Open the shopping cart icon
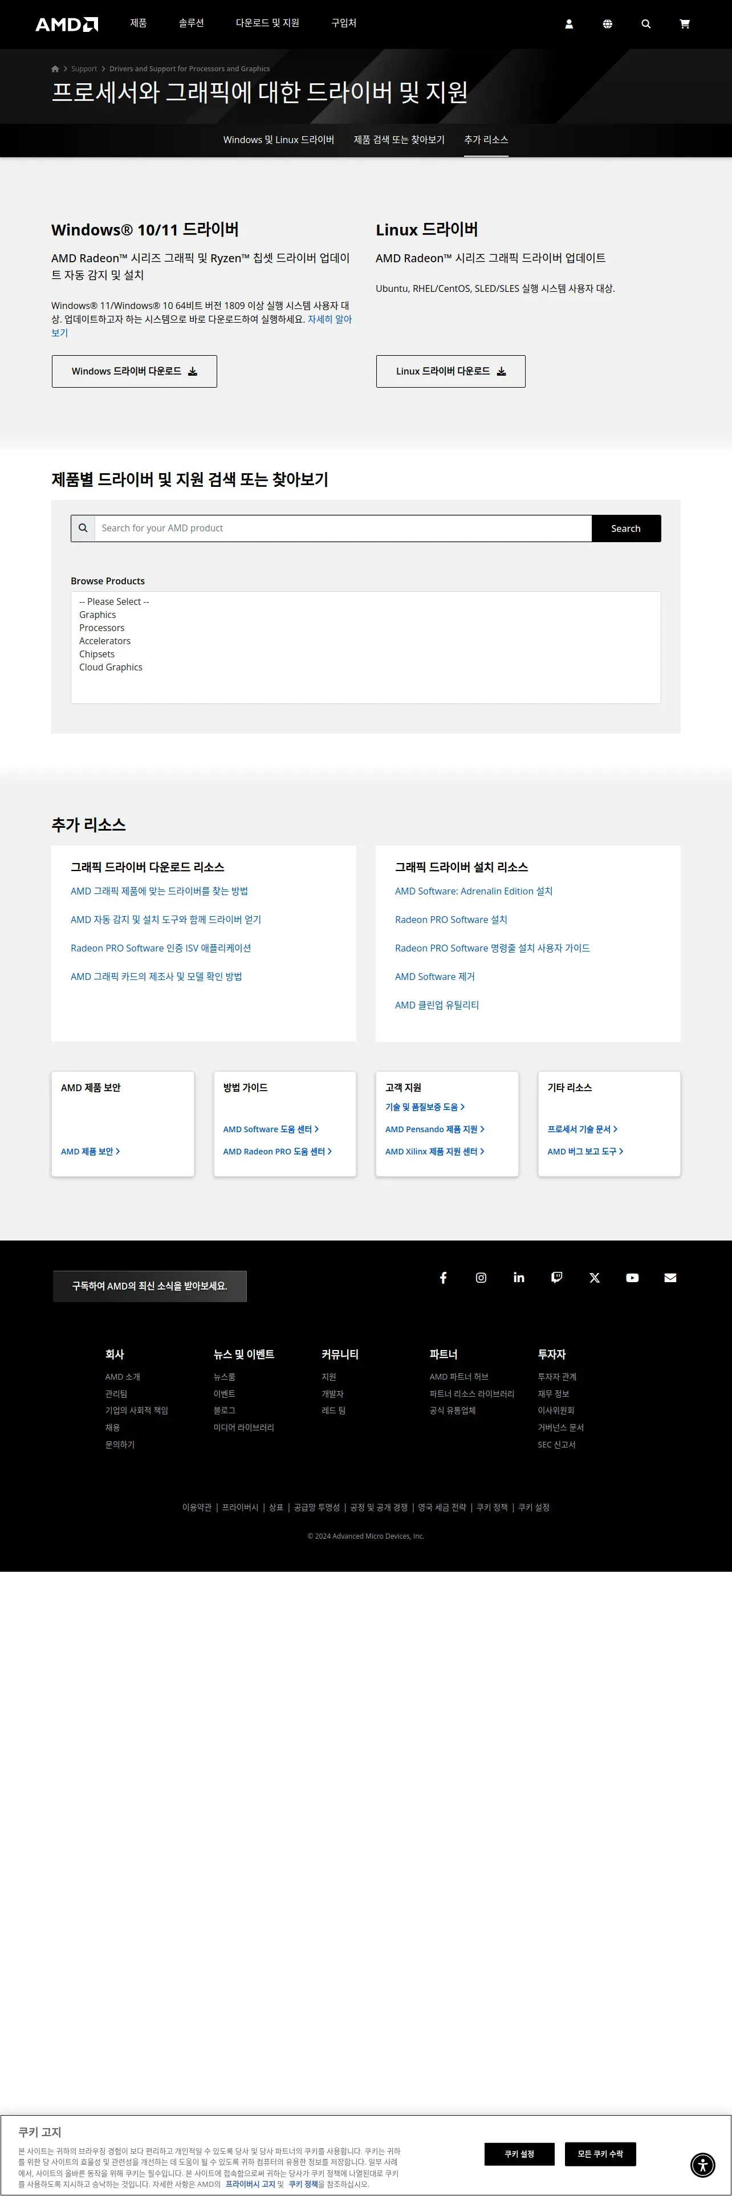The image size is (732, 2196). click(x=684, y=24)
